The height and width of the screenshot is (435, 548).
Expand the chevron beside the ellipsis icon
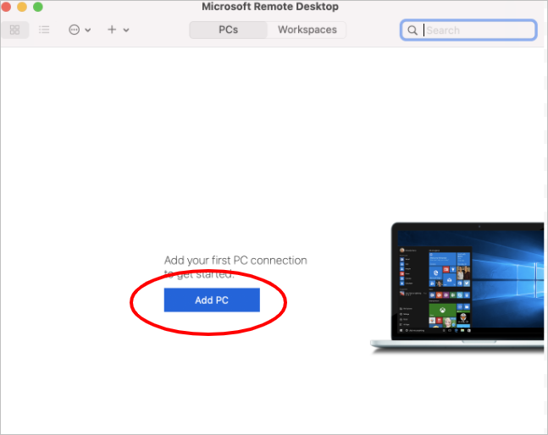88,30
